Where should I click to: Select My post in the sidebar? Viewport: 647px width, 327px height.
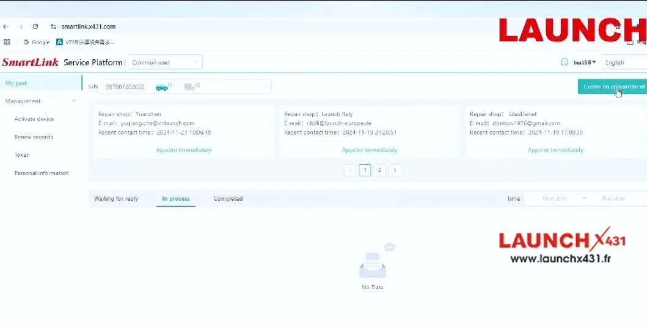(41, 83)
